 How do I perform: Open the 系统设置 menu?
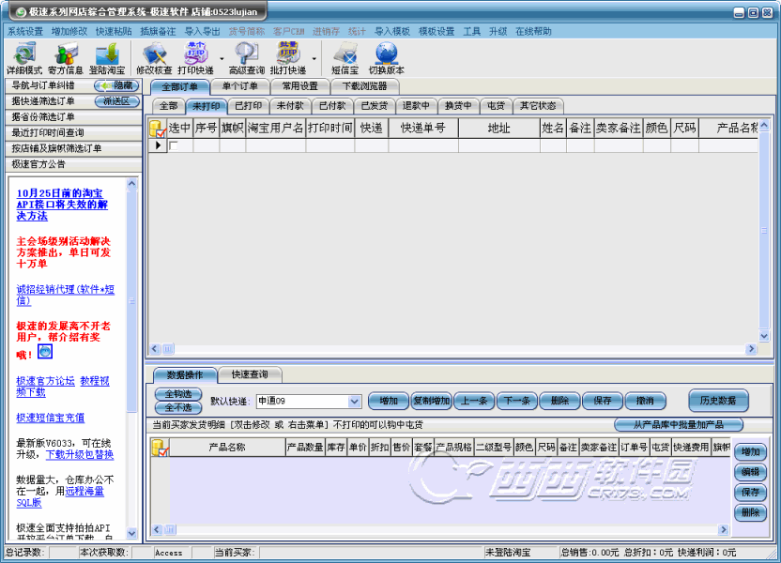point(25,31)
